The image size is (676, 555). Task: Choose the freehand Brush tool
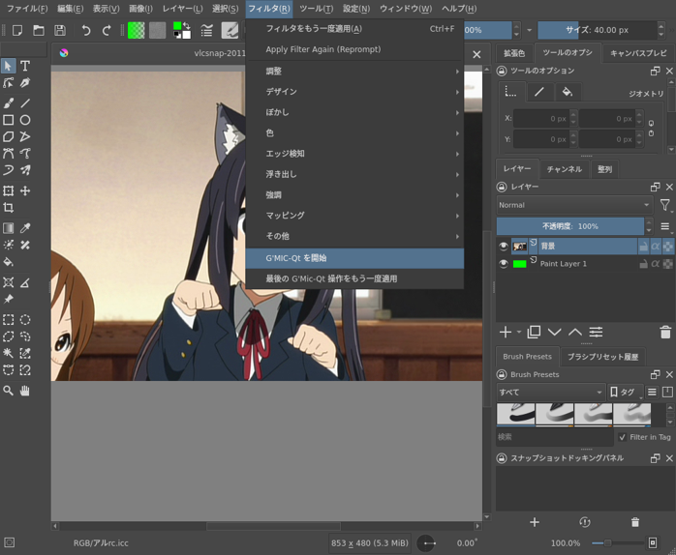tap(8, 103)
